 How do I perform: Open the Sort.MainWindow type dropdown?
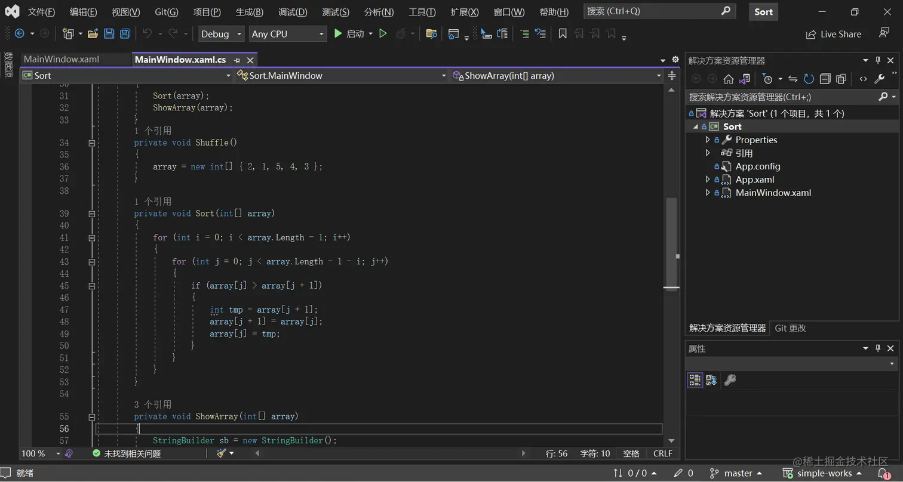[341, 76]
